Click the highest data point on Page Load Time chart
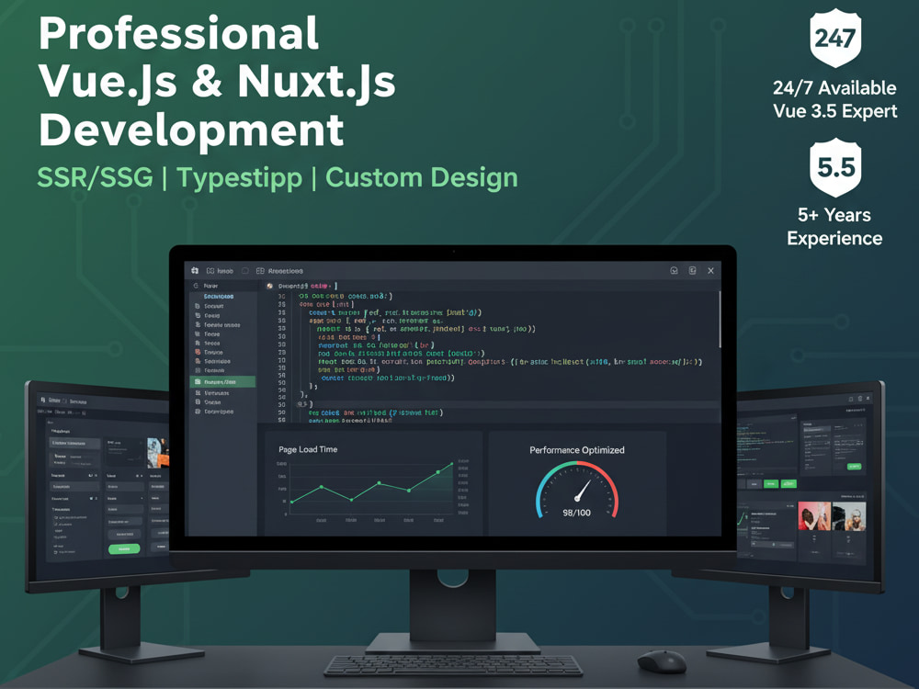The height and width of the screenshot is (689, 919). click(451, 463)
